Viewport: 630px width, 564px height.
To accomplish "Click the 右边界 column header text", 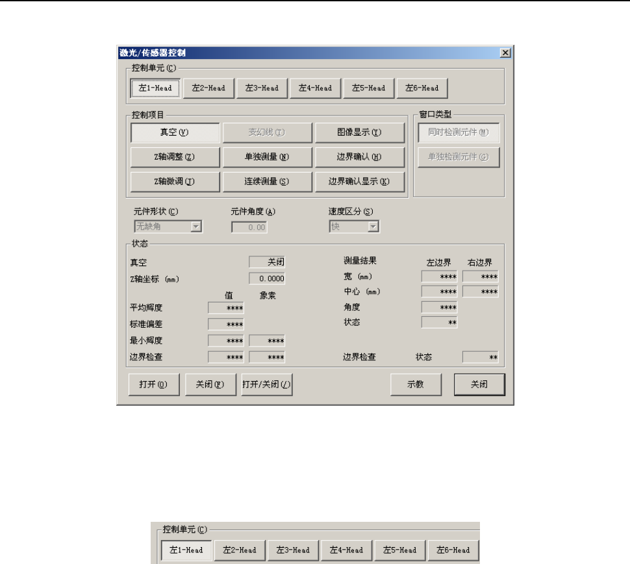I will coord(480,263).
